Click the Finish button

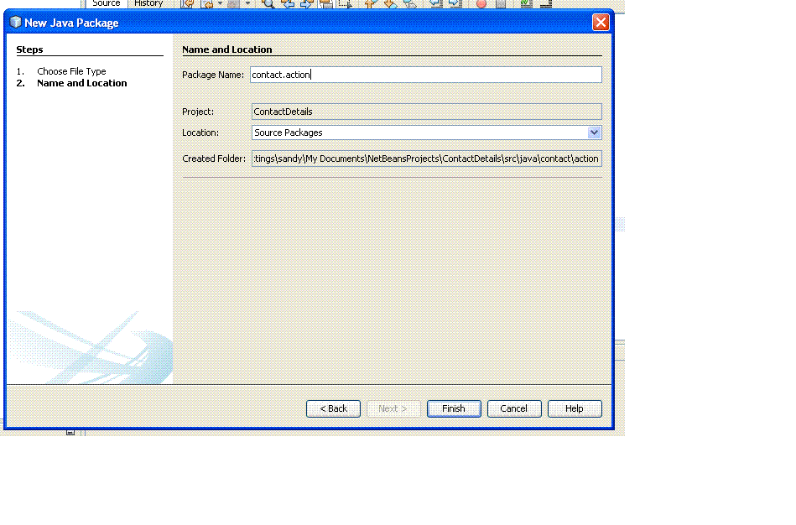[x=454, y=408]
